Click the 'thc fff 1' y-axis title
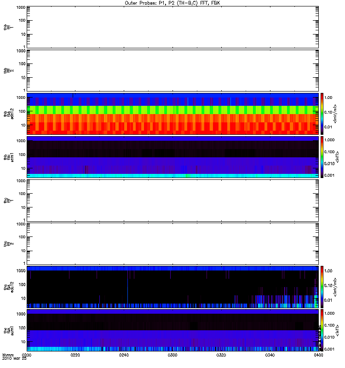This screenshot has width=345, height=368. 8,201
